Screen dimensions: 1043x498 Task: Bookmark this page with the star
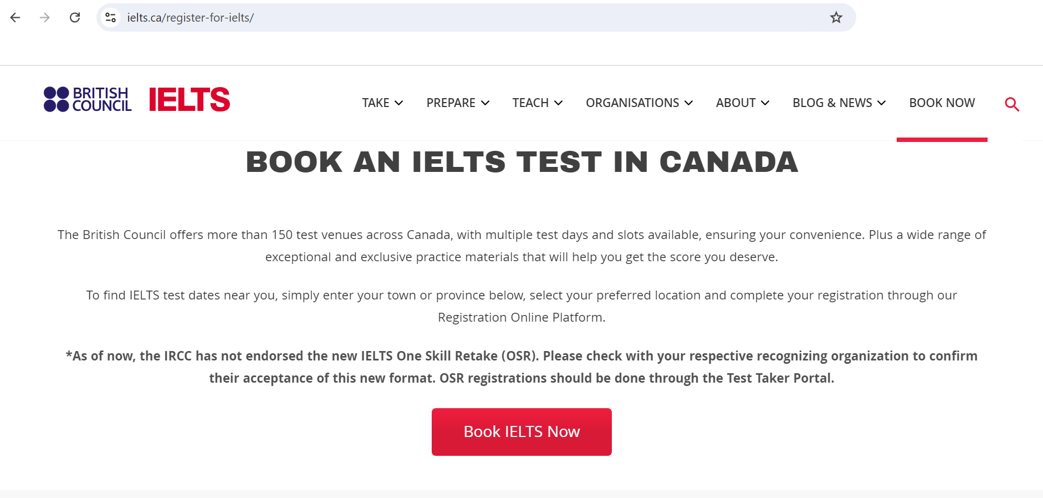coord(836,17)
